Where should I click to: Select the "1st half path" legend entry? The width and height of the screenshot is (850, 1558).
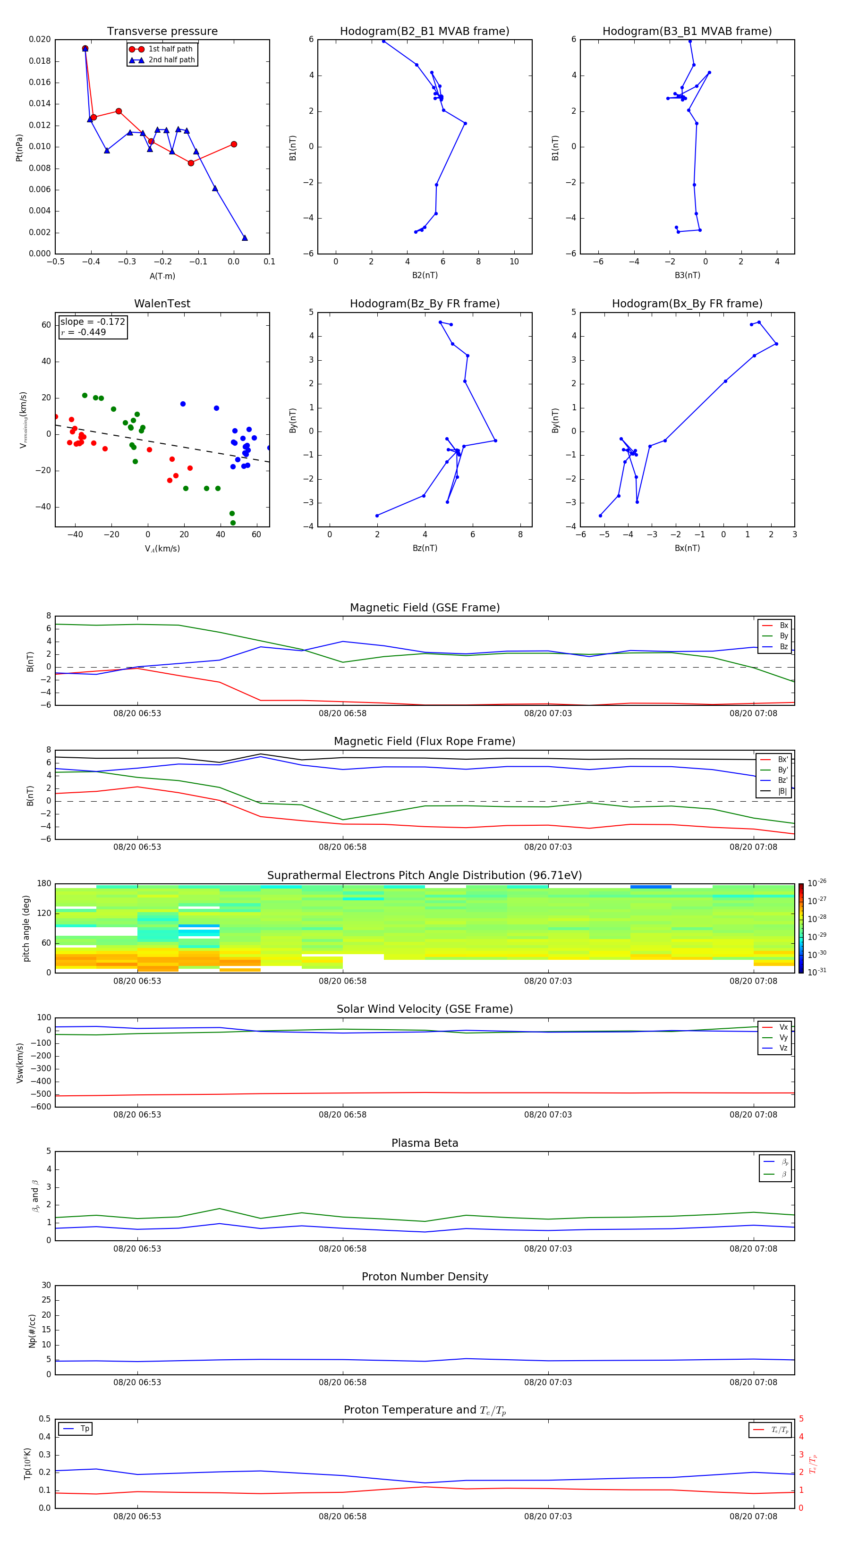tap(161, 49)
